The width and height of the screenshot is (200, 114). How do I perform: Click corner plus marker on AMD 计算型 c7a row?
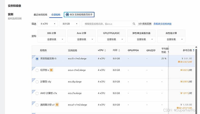coord(33,91)
